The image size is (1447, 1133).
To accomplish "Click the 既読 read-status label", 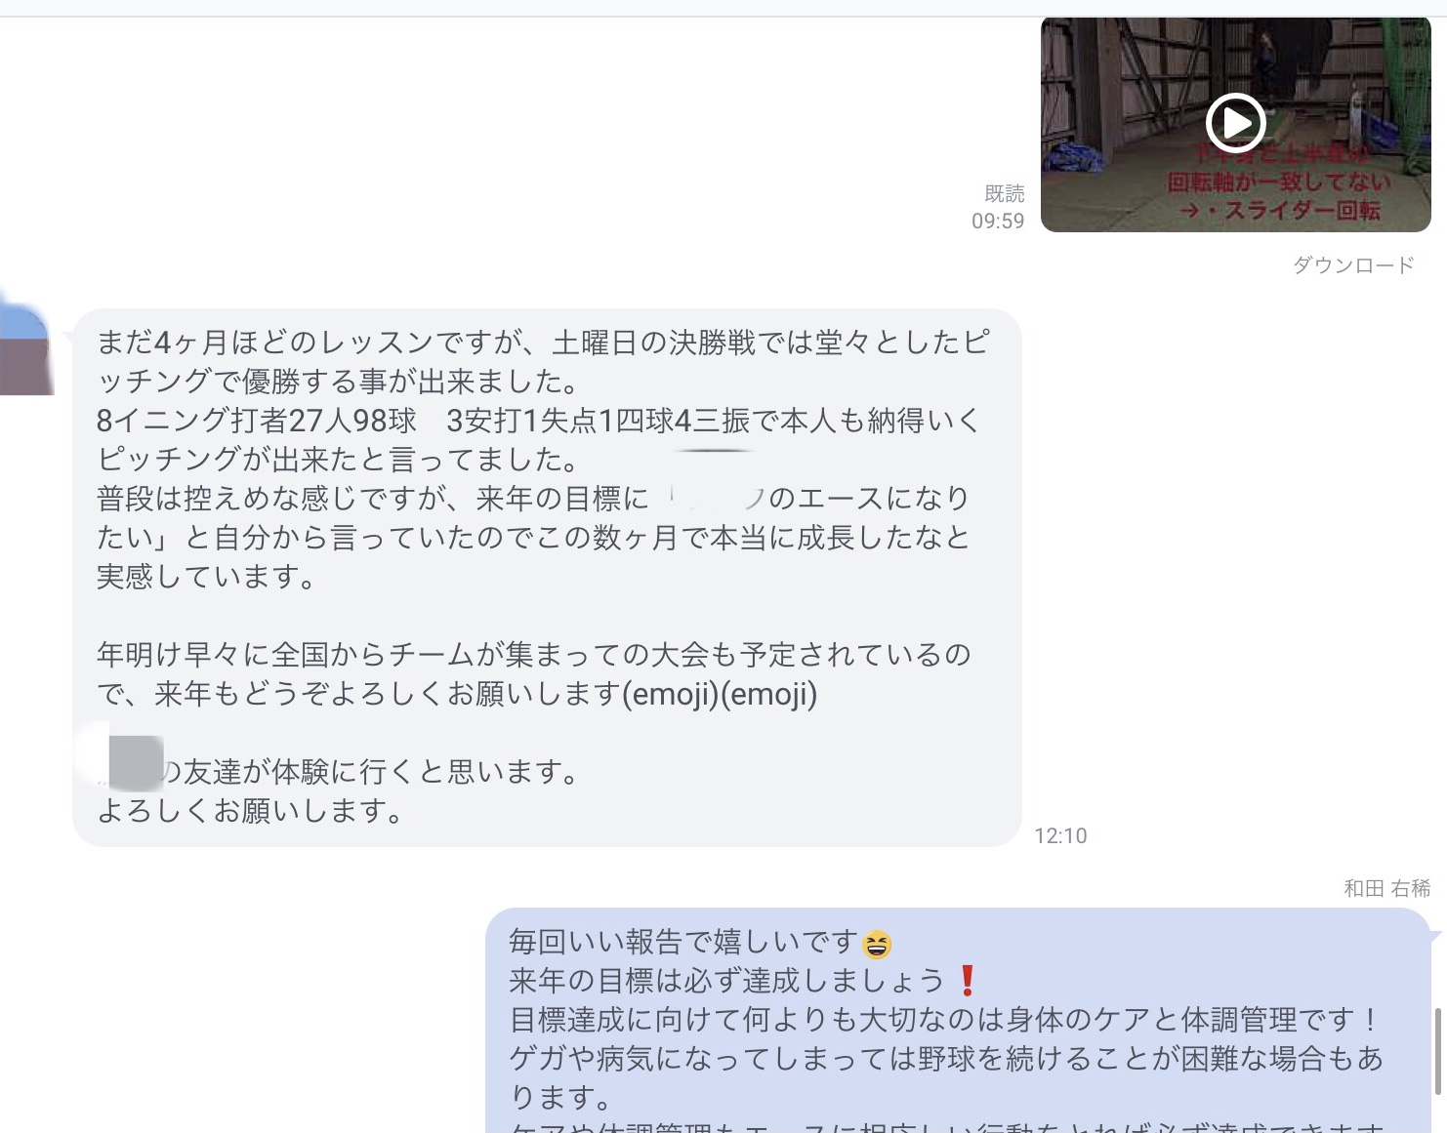I will [1005, 193].
